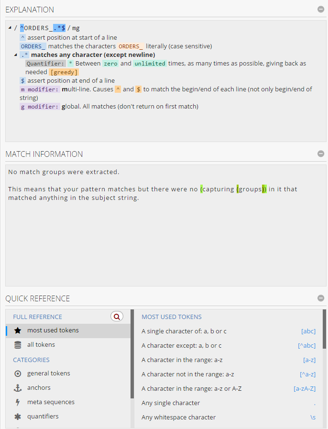Click the search magnifier in Full Reference
Viewport: 328px width, 429px height.
tap(117, 316)
